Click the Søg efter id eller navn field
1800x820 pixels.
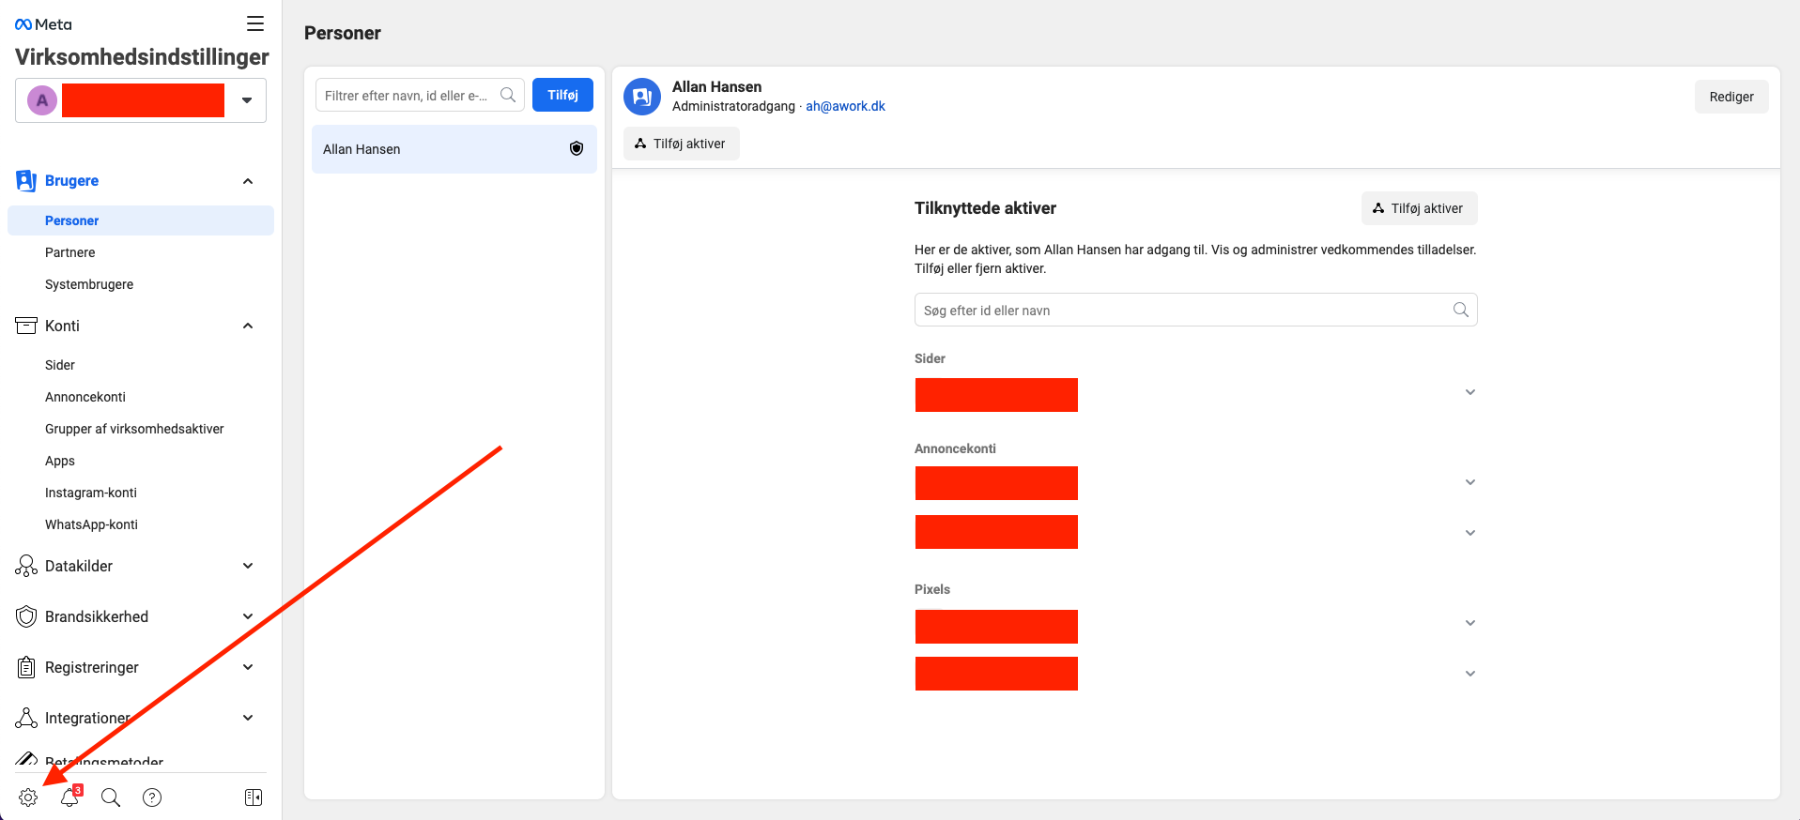click(x=1195, y=310)
